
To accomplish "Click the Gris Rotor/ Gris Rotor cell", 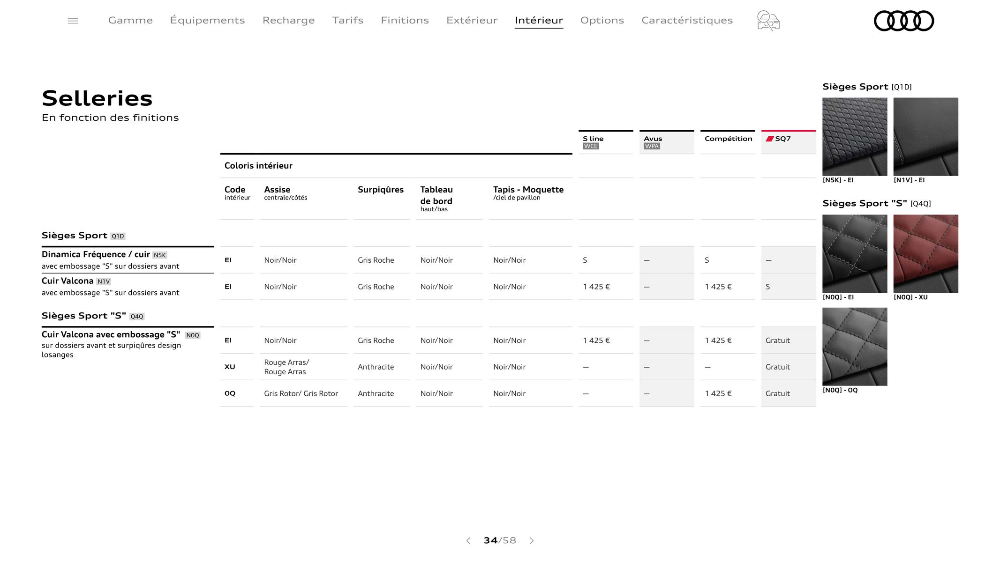I will 301,393.
